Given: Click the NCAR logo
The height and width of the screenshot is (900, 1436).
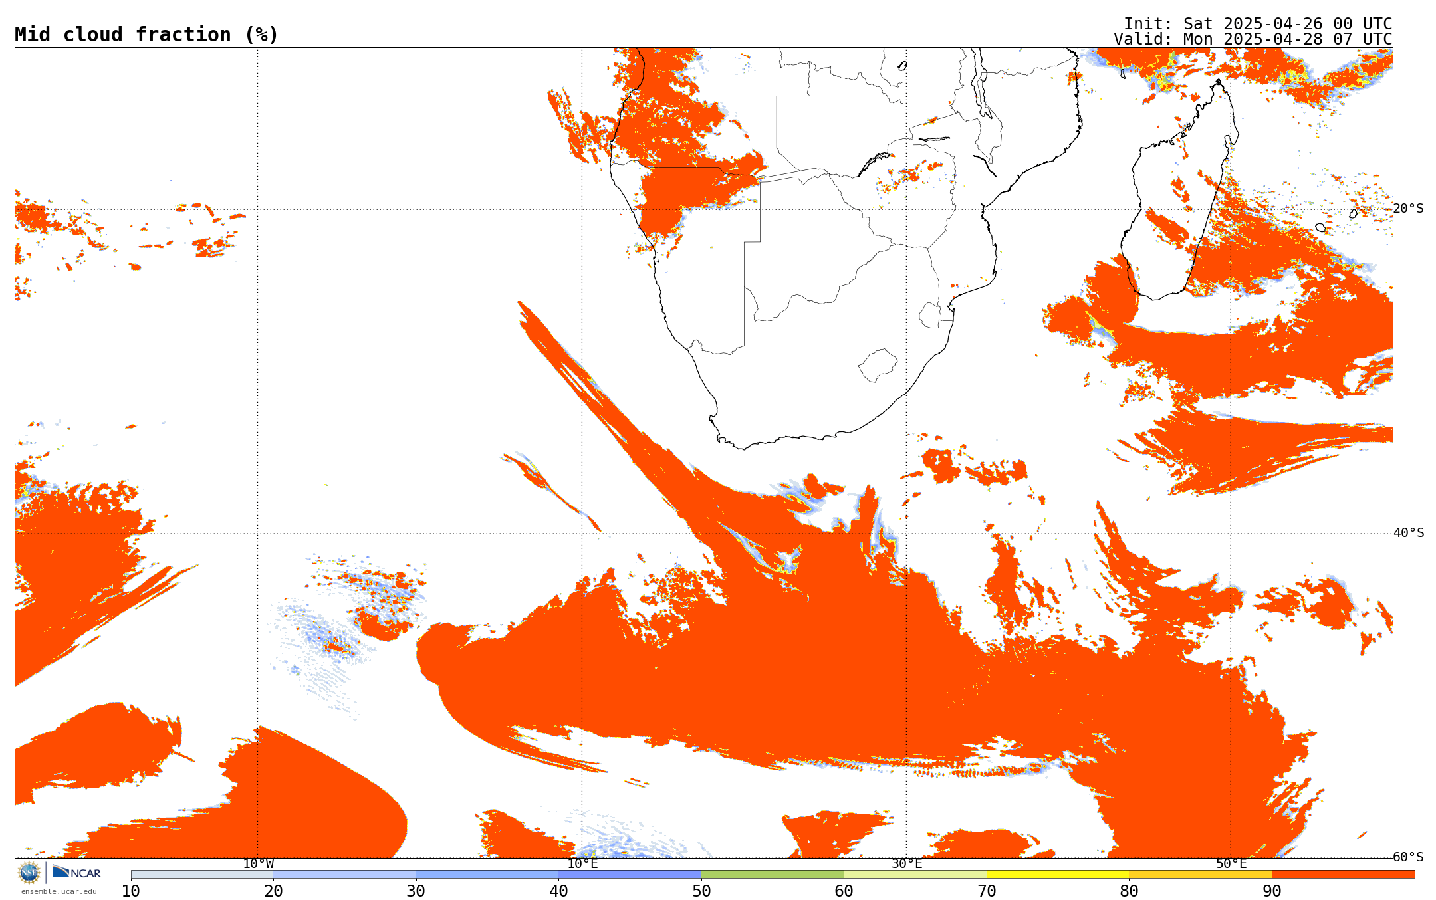Looking at the screenshot, I should [76, 872].
